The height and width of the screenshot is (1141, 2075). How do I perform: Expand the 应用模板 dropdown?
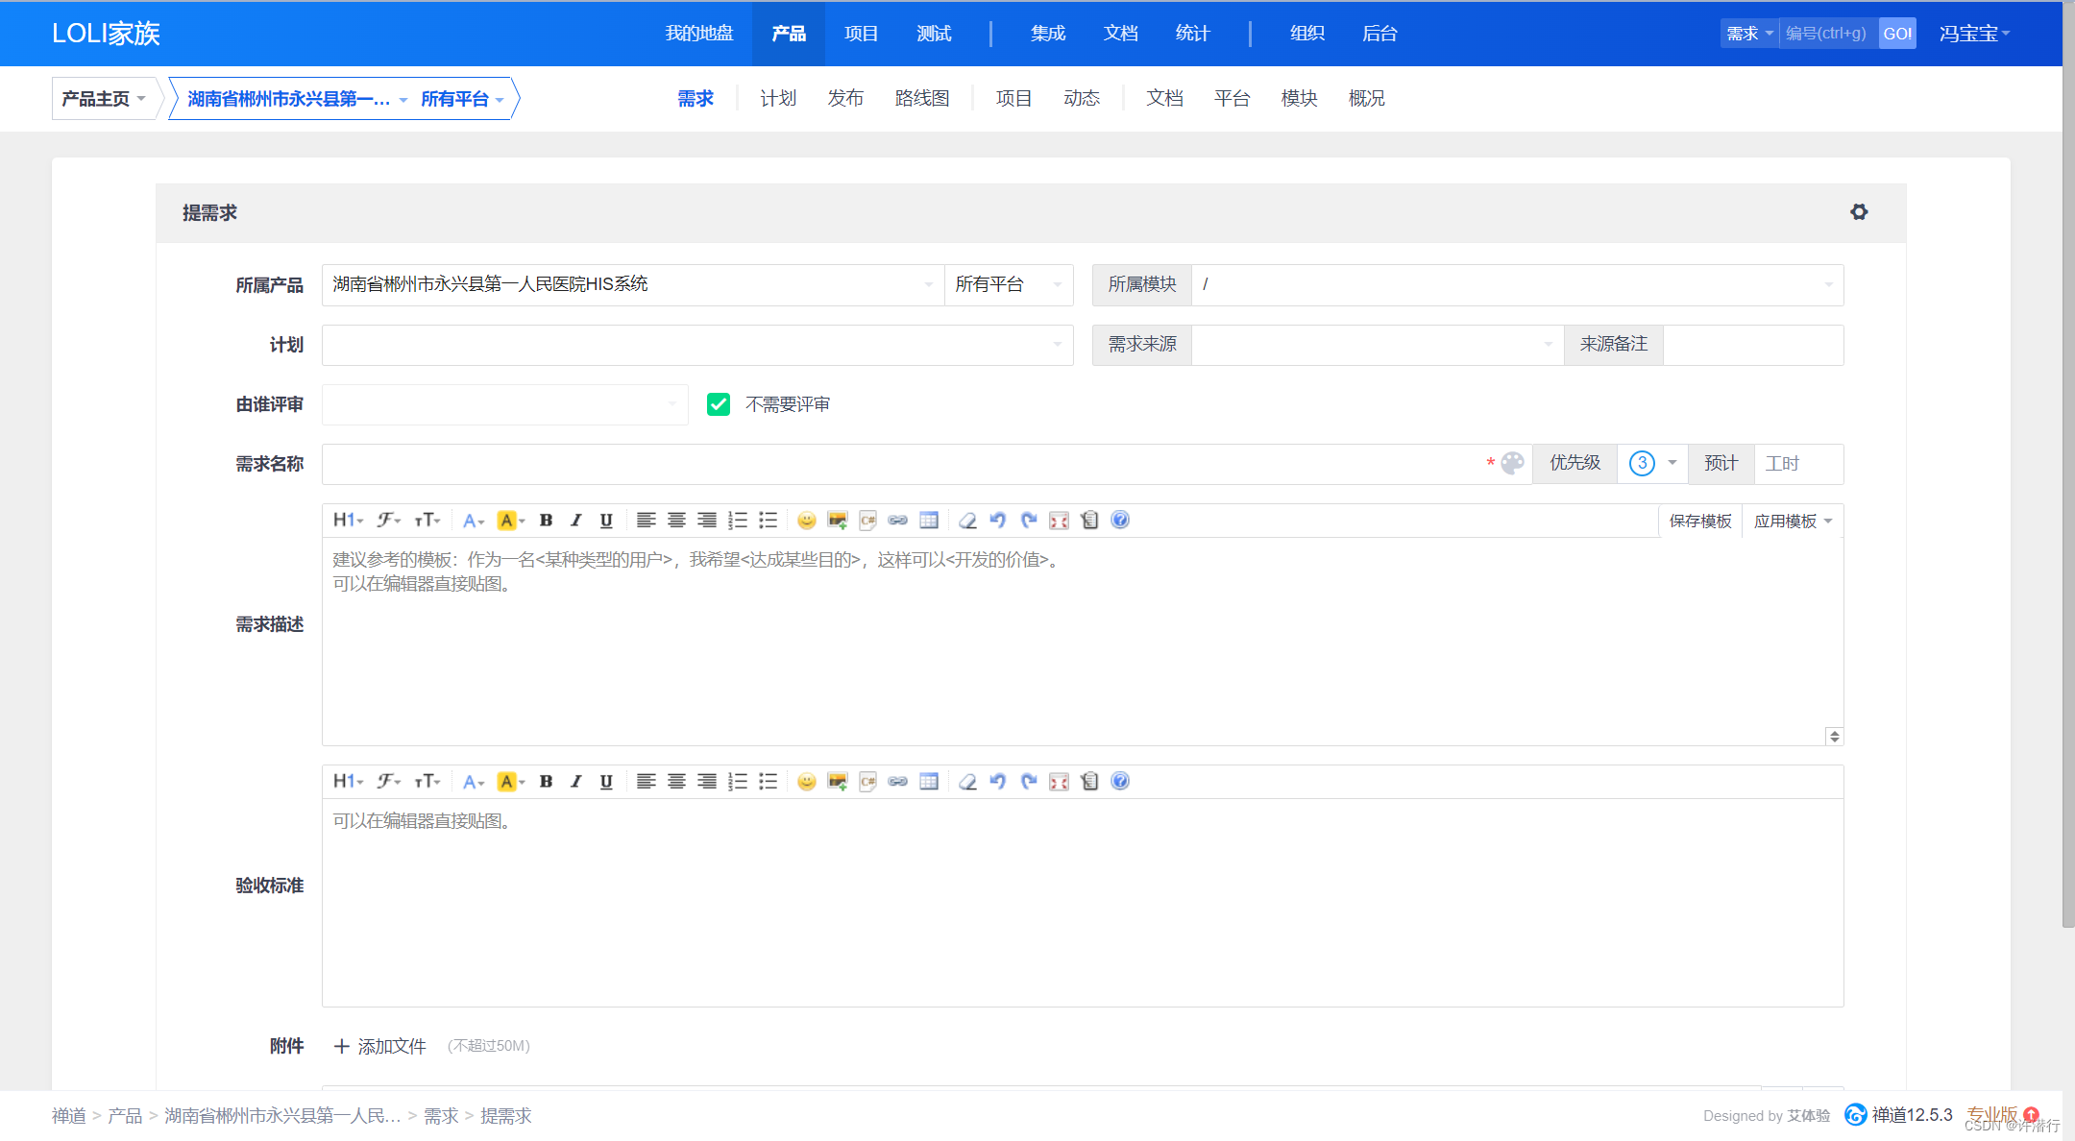[x=1794, y=521]
